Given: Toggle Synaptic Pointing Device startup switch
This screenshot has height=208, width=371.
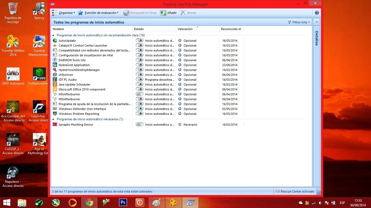Looking at the screenshot, I should pyautogui.click(x=140, y=125).
